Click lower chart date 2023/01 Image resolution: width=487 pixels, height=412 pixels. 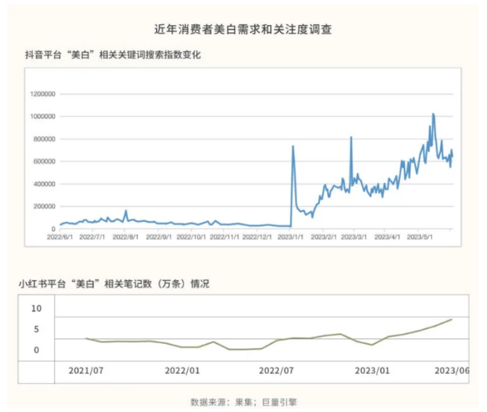372,371
